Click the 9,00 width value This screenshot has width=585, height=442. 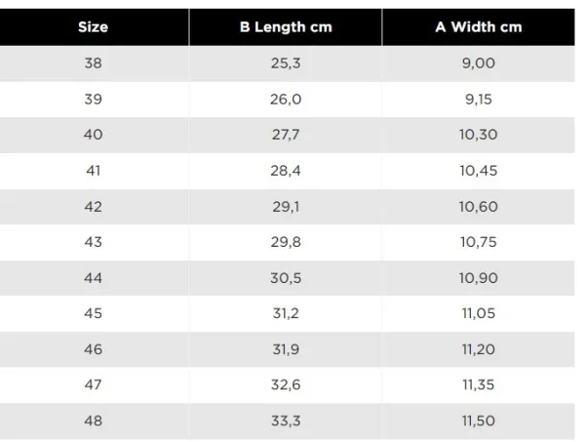coord(478,63)
